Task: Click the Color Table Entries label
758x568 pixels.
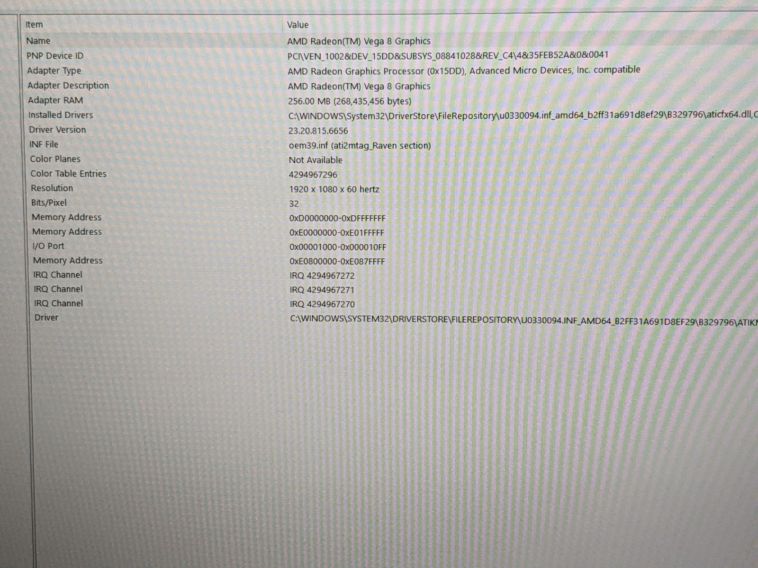Action: coord(69,174)
